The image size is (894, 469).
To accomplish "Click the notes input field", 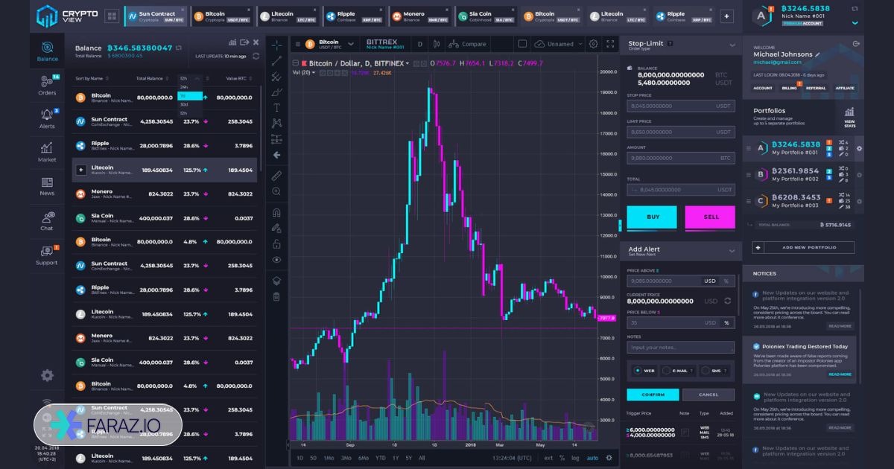I will (679, 346).
